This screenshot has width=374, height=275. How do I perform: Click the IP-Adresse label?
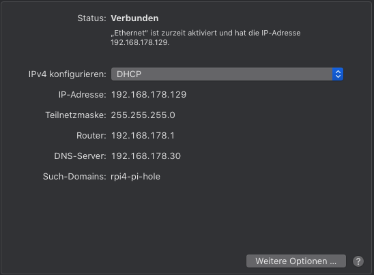coord(83,95)
